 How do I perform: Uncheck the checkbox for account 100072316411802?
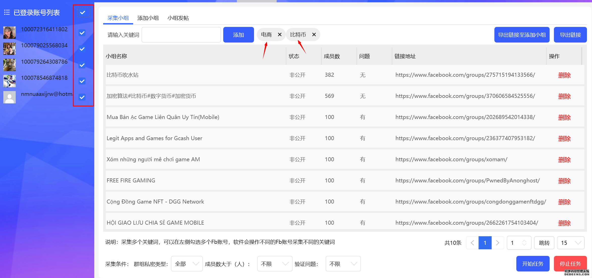click(82, 32)
